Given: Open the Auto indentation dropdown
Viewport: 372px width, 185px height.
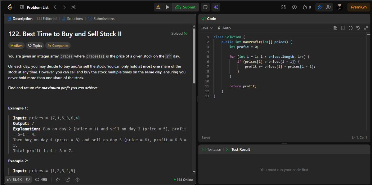Looking at the screenshot, I should [224, 28].
